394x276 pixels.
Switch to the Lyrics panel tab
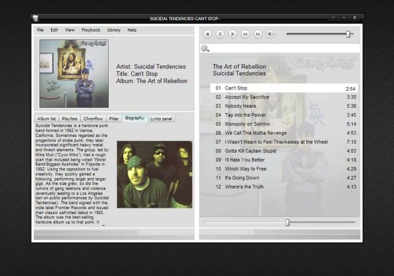(x=162, y=119)
